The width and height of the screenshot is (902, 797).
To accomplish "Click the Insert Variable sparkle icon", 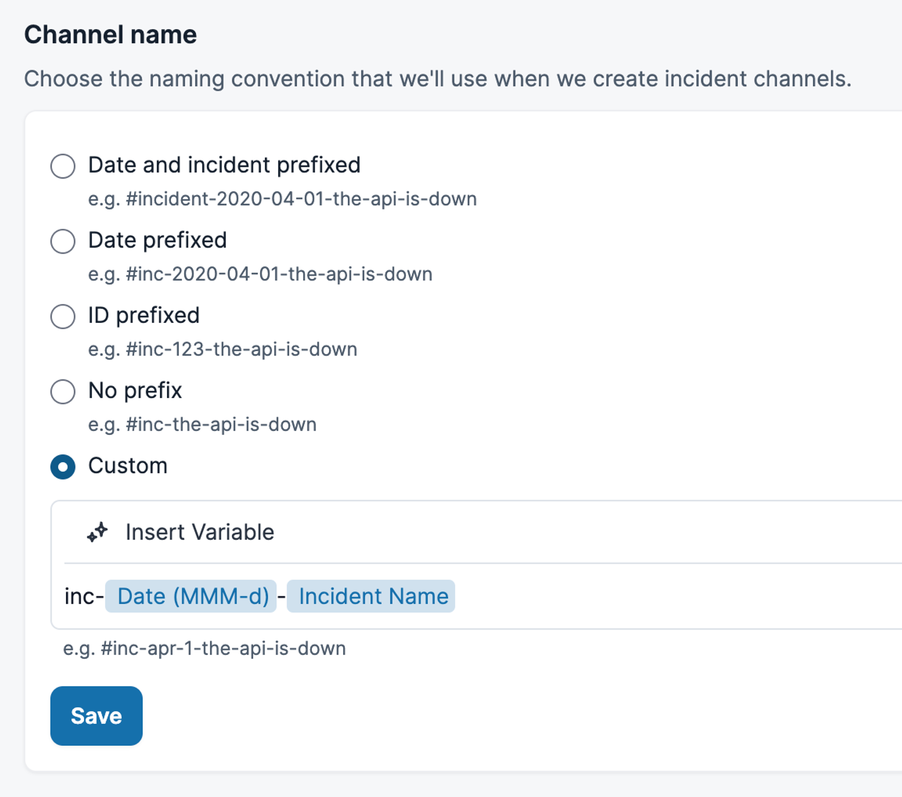I will pyautogui.click(x=97, y=532).
